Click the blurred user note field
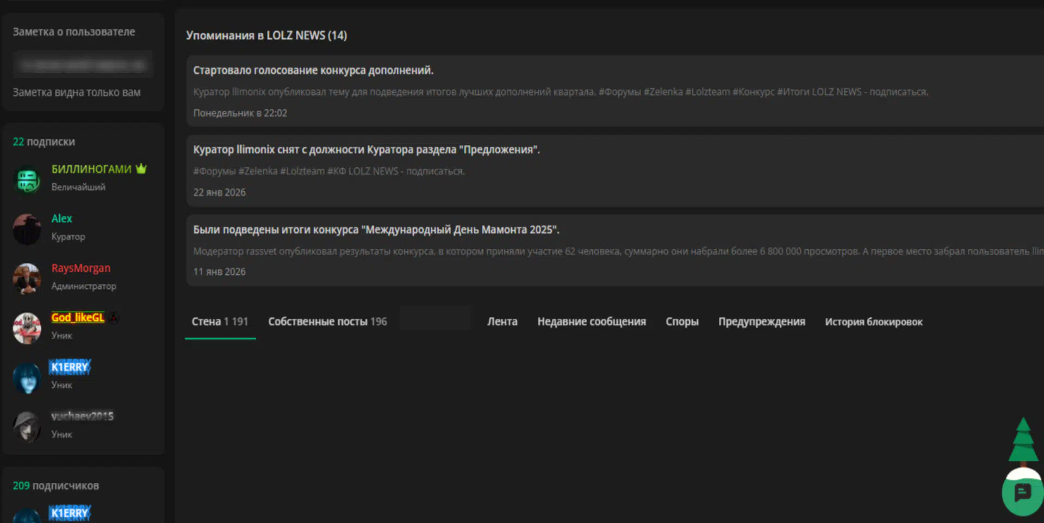The width and height of the screenshot is (1044, 523). tap(83, 65)
